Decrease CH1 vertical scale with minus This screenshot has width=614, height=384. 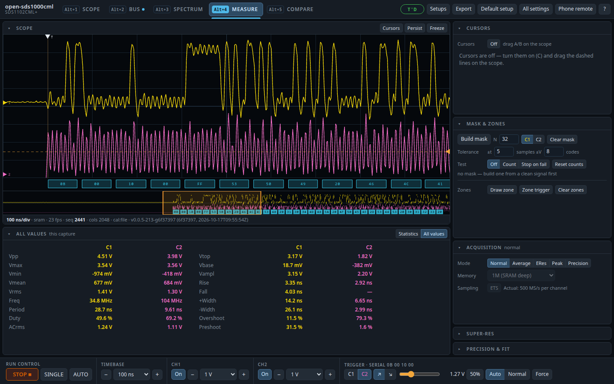(193, 375)
